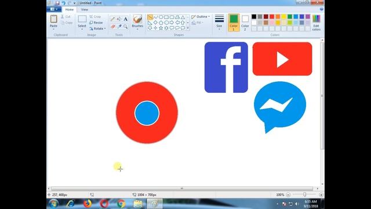Click the blue circle on canvas
Image resolution: width=371 pixels, height=209 pixels.
147,113
